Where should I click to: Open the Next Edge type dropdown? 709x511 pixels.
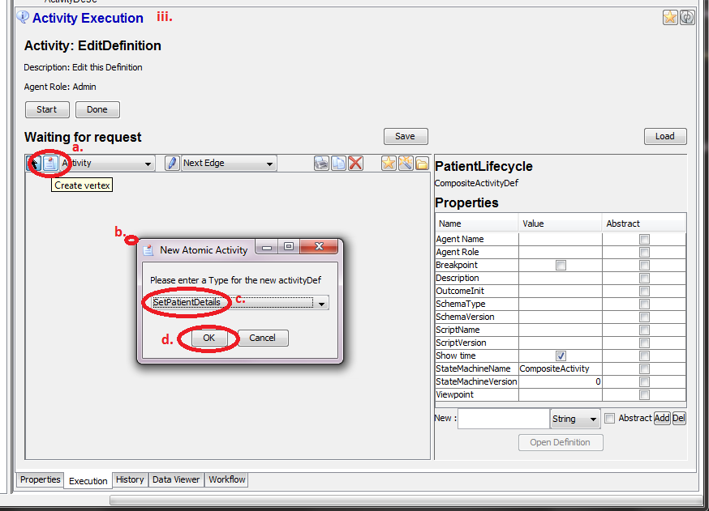point(229,163)
